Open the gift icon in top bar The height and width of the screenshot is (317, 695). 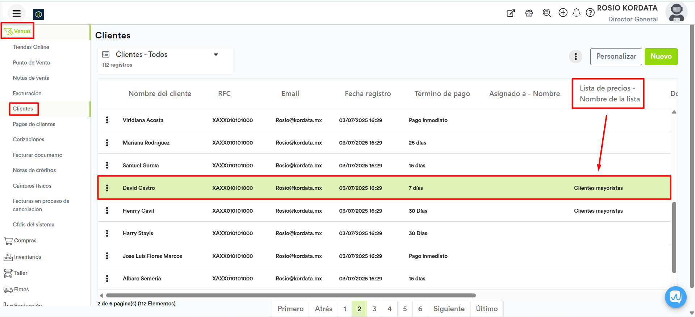pos(529,13)
